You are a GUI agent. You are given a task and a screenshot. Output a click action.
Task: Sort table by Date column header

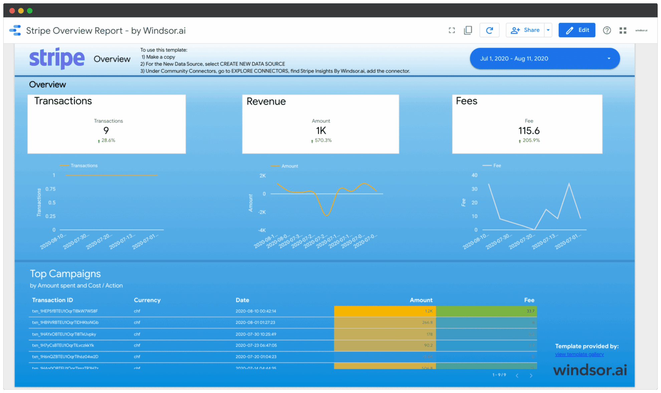pos(242,300)
